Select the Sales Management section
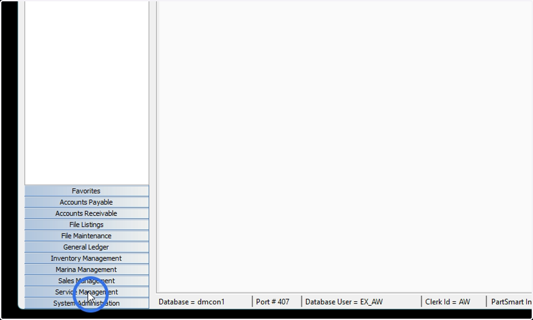 coord(87,280)
